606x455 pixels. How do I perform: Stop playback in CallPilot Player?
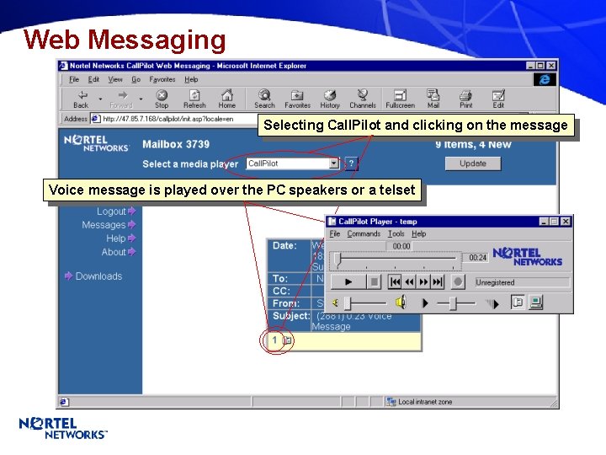coord(374,282)
